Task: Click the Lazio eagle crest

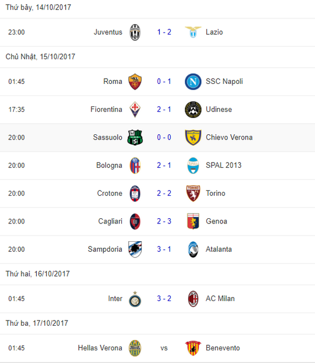Action: coord(193,33)
